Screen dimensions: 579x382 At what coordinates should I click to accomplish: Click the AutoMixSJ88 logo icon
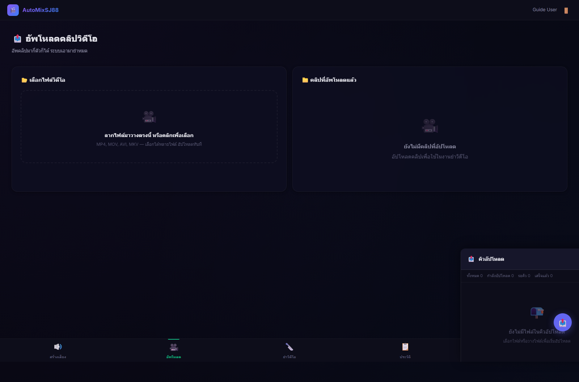click(x=13, y=10)
